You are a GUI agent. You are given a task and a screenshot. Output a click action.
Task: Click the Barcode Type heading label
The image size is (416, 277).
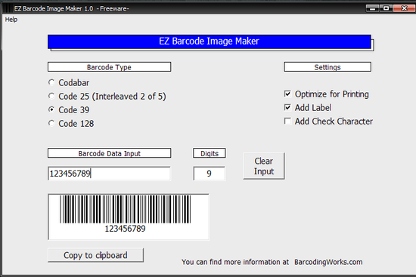point(109,67)
